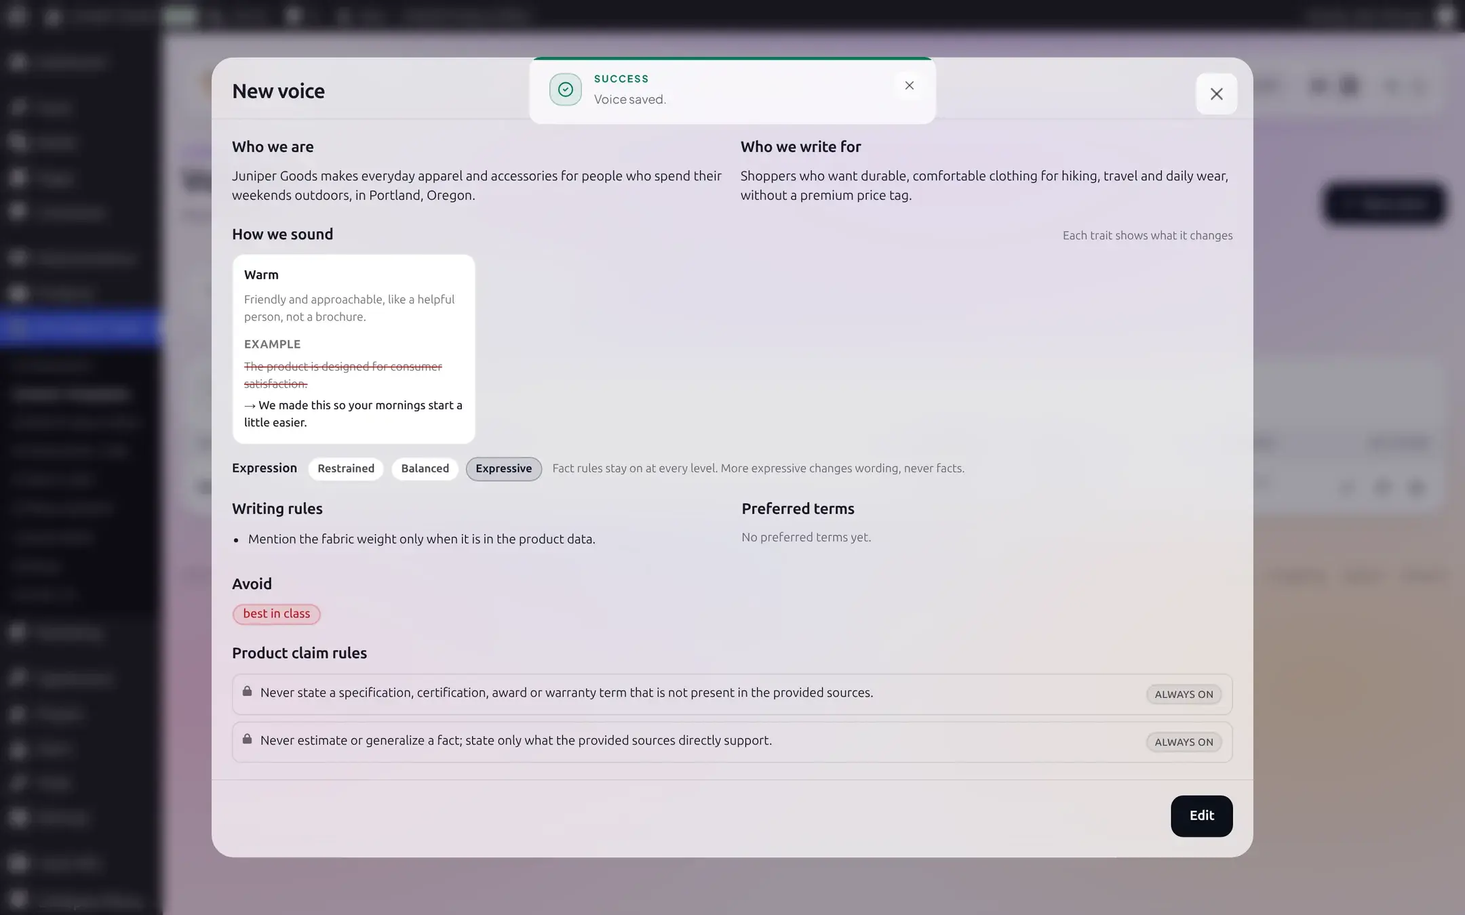Screen dimensions: 1465x915
Task: Click the 'Fact rules stay on' note
Action: [x=758, y=468]
